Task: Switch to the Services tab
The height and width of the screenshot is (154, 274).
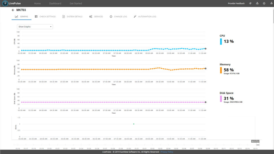Action: pyautogui.click(x=96, y=16)
